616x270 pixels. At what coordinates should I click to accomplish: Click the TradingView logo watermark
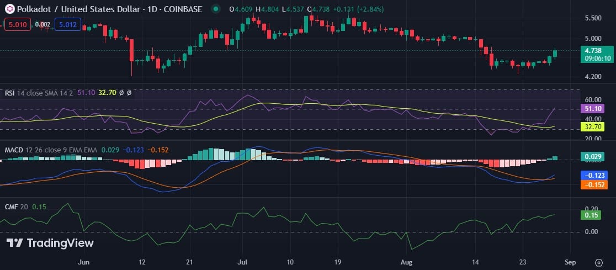tap(50, 243)
